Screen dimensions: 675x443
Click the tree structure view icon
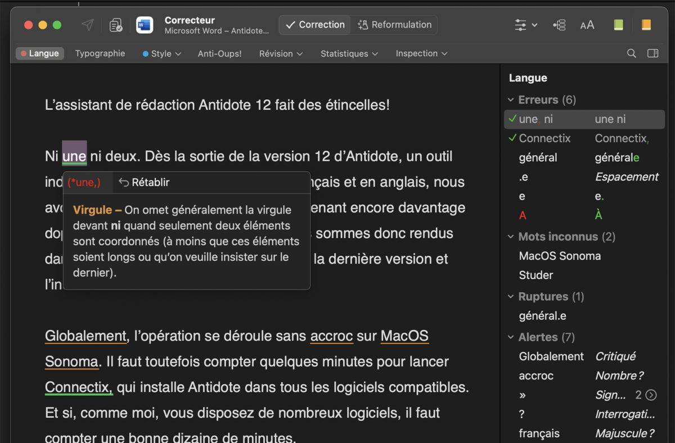(559, 25)
